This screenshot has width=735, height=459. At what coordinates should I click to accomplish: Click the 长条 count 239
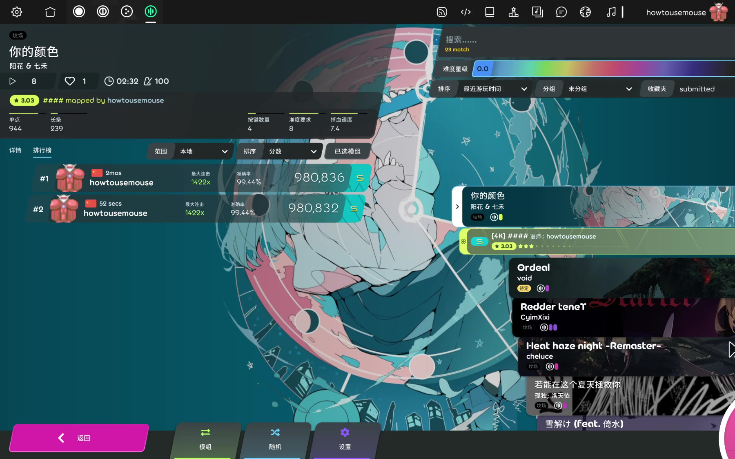click(57, 129)
